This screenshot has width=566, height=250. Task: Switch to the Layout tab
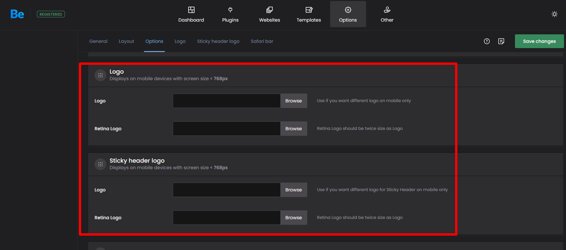(x=126, y=41)
